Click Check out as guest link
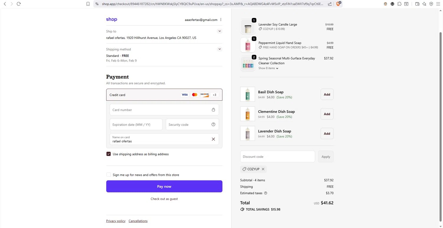The image size is (443, 228). [x=164, y=199]
